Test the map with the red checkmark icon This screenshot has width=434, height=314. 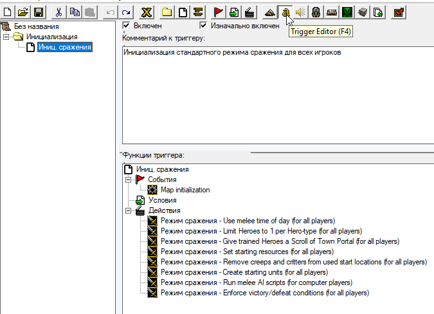coord(399,12)
